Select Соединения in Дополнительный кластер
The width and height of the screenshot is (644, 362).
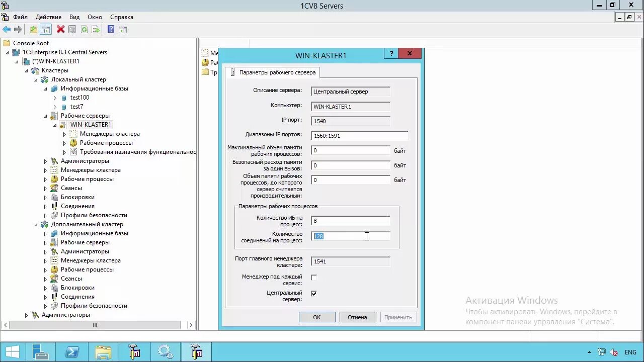[77, 297]
